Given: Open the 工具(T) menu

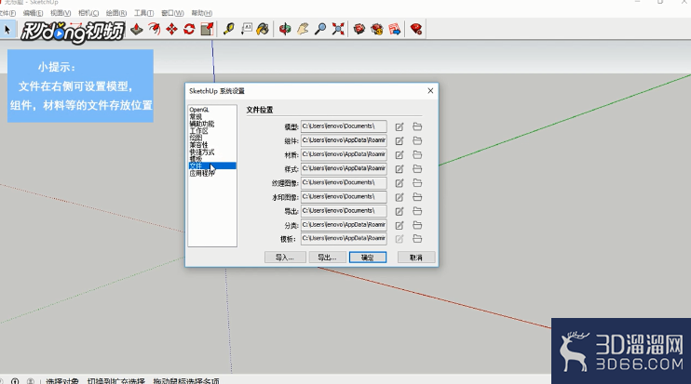Looking at the screenshot, I should pyautogui.click(x=143, y=13).
